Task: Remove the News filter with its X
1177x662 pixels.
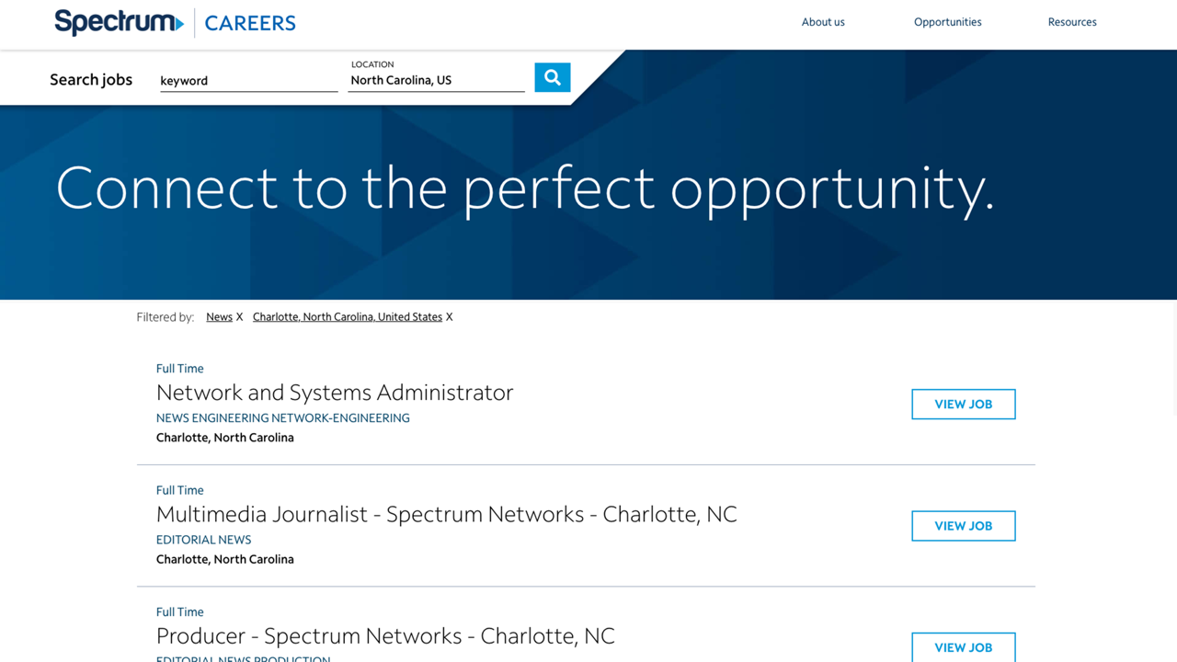Action: 239,316
